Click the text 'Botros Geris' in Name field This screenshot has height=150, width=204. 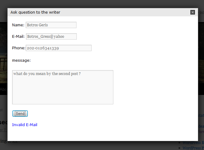[x=37, y=25]
